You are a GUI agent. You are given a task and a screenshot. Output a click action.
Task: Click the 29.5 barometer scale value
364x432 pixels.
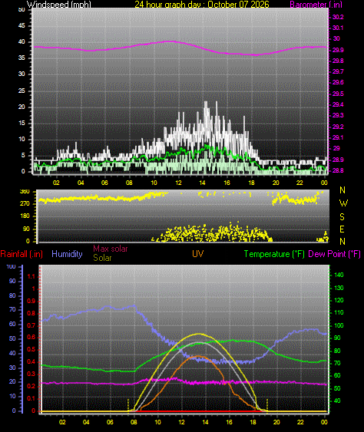338,94
